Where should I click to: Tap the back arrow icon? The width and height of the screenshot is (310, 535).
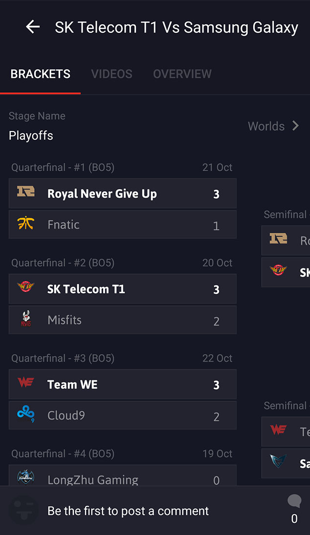[x=33, y=27]
